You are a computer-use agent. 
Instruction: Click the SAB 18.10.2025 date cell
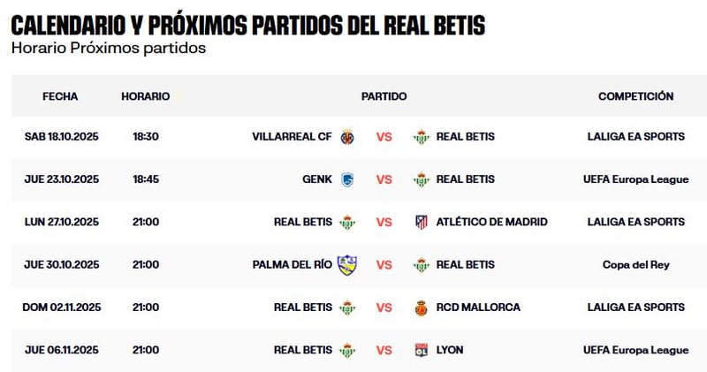tap(62, 137)
